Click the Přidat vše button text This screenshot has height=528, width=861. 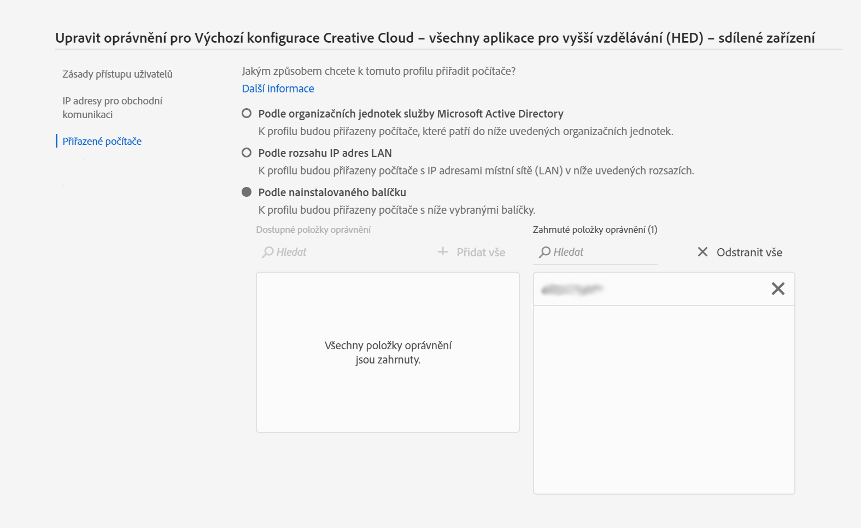pos(481,253)
